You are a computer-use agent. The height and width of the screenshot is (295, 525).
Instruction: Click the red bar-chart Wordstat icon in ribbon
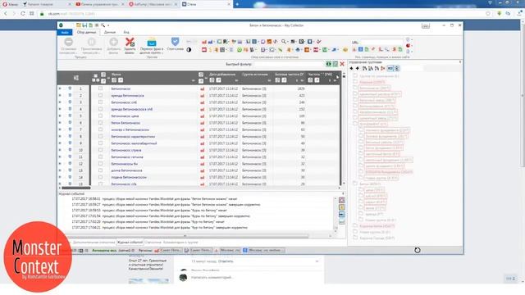pos(204,42)
